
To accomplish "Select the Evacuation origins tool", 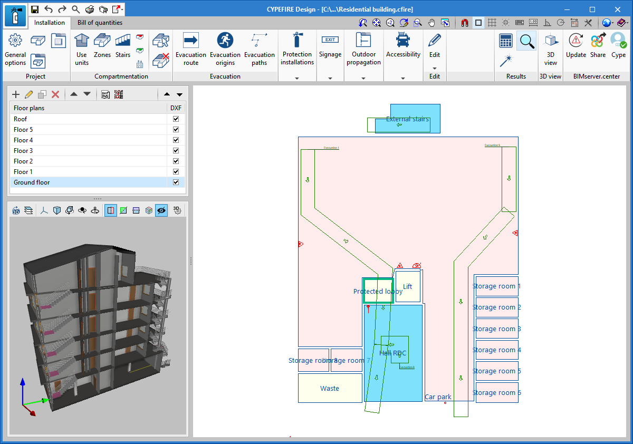I will pos(225,49).
